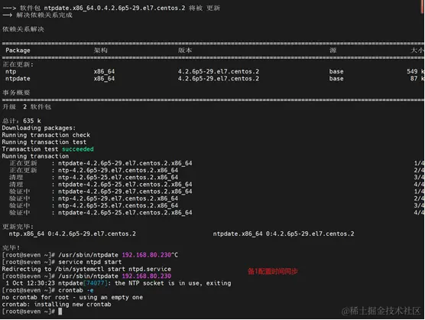Click the 'Running transaction check' line
The image size is (425, 320).
tap(46, 136)
